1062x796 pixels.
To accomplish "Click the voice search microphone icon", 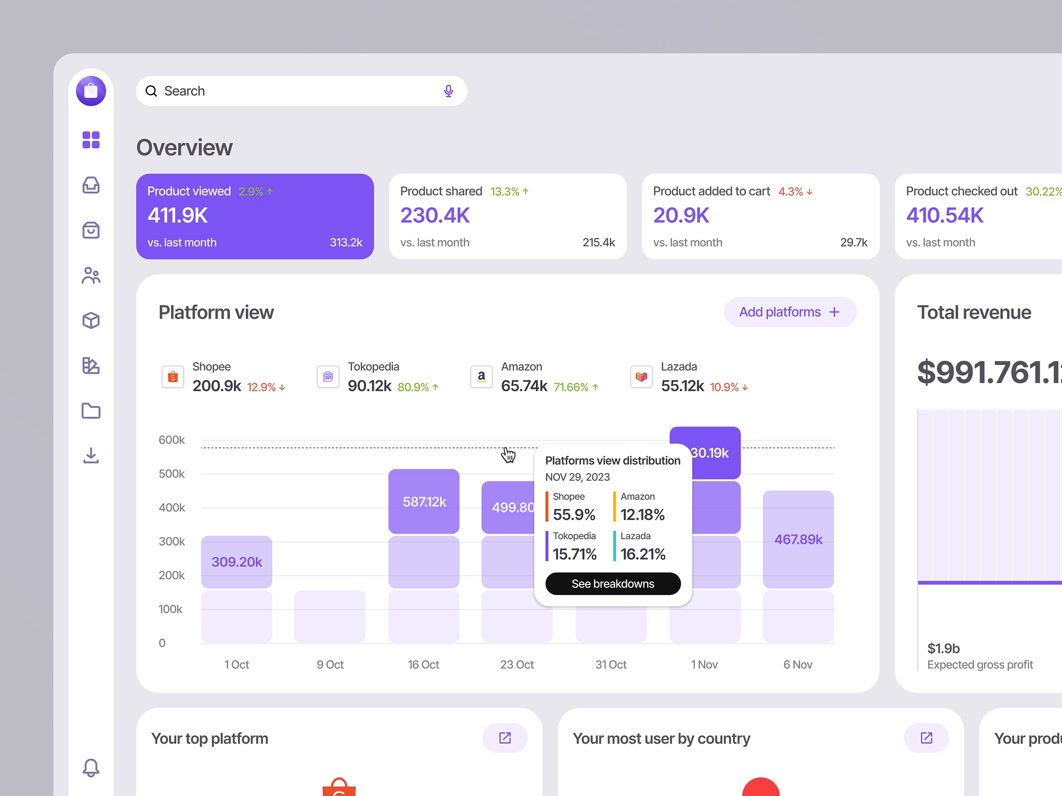I will [x=448, y=91].
